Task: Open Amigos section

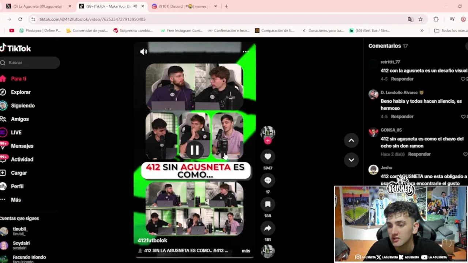Action: (x=20, y=119)
